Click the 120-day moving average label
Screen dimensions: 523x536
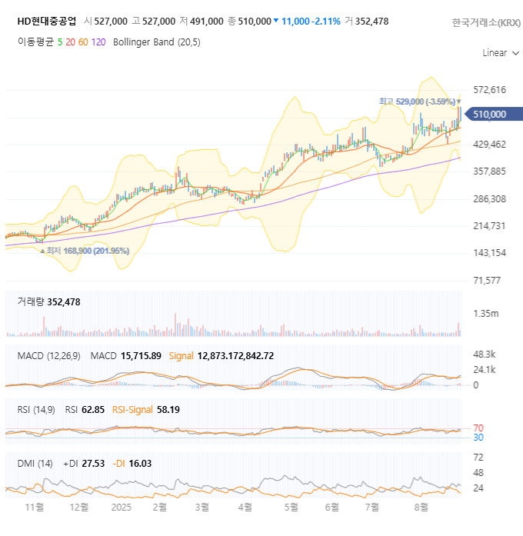click(98, 42)
